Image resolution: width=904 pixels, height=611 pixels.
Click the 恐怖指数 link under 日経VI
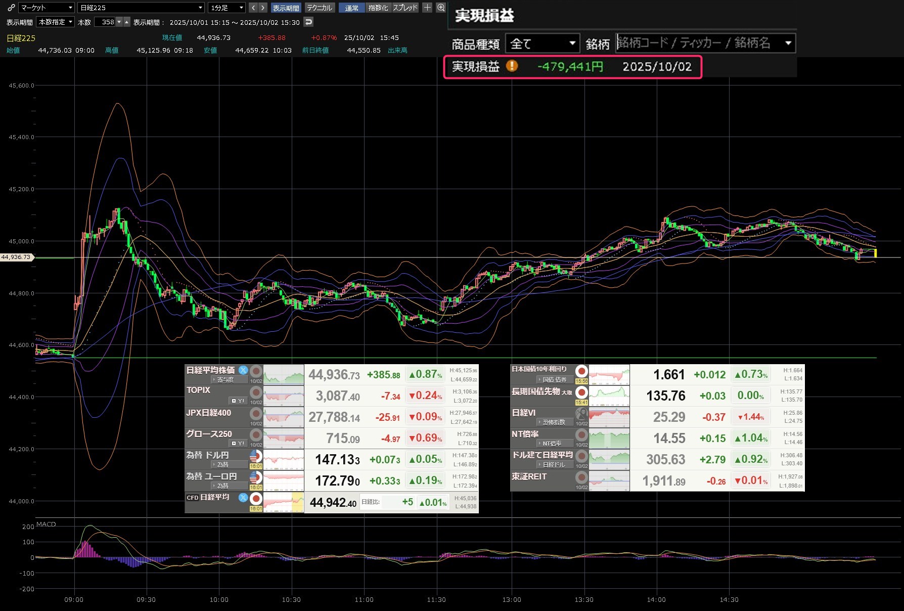pyautogui.click(x=554, y=422)
